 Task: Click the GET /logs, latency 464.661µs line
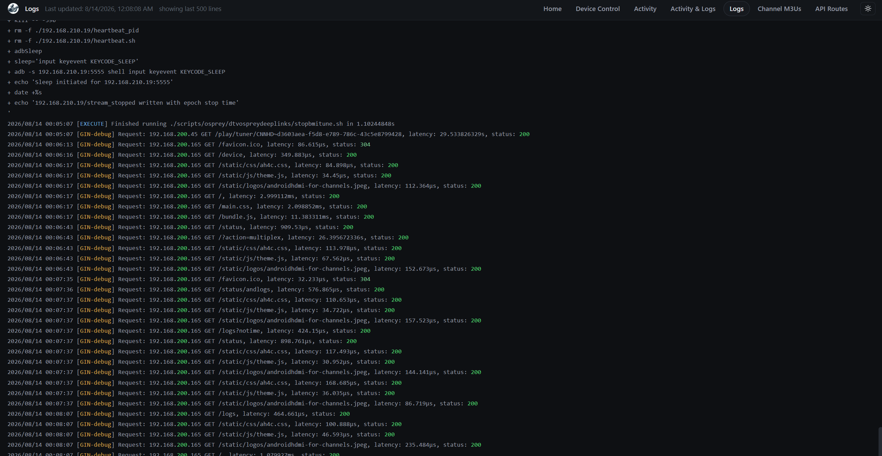click(179, 414)
